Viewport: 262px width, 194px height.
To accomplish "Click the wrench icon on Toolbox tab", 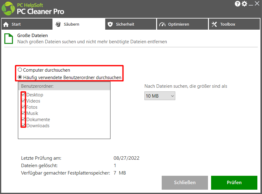I will coord(214,24).
